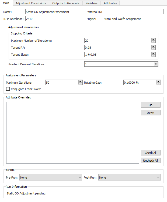
Task: Click the Up button
Action: pyautogui.click(x=151, y=105)
